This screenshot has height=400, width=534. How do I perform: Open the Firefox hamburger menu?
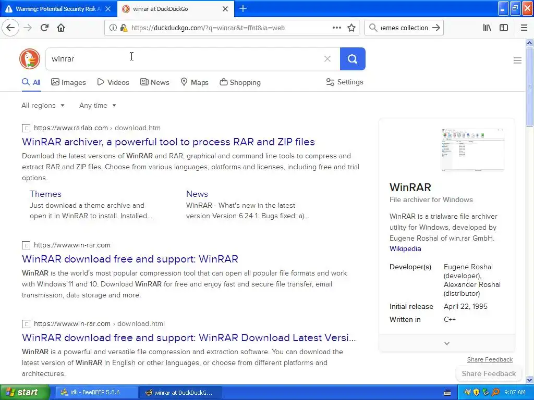524,28
